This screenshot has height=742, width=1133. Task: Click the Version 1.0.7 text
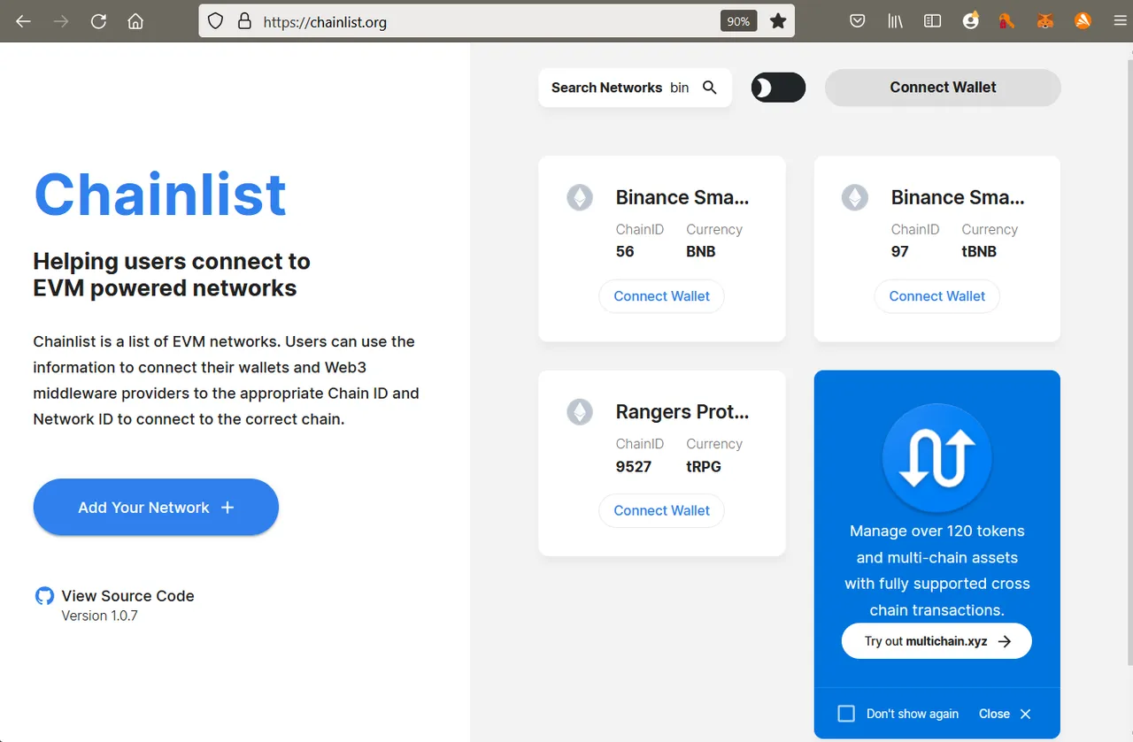click(99, 616)
